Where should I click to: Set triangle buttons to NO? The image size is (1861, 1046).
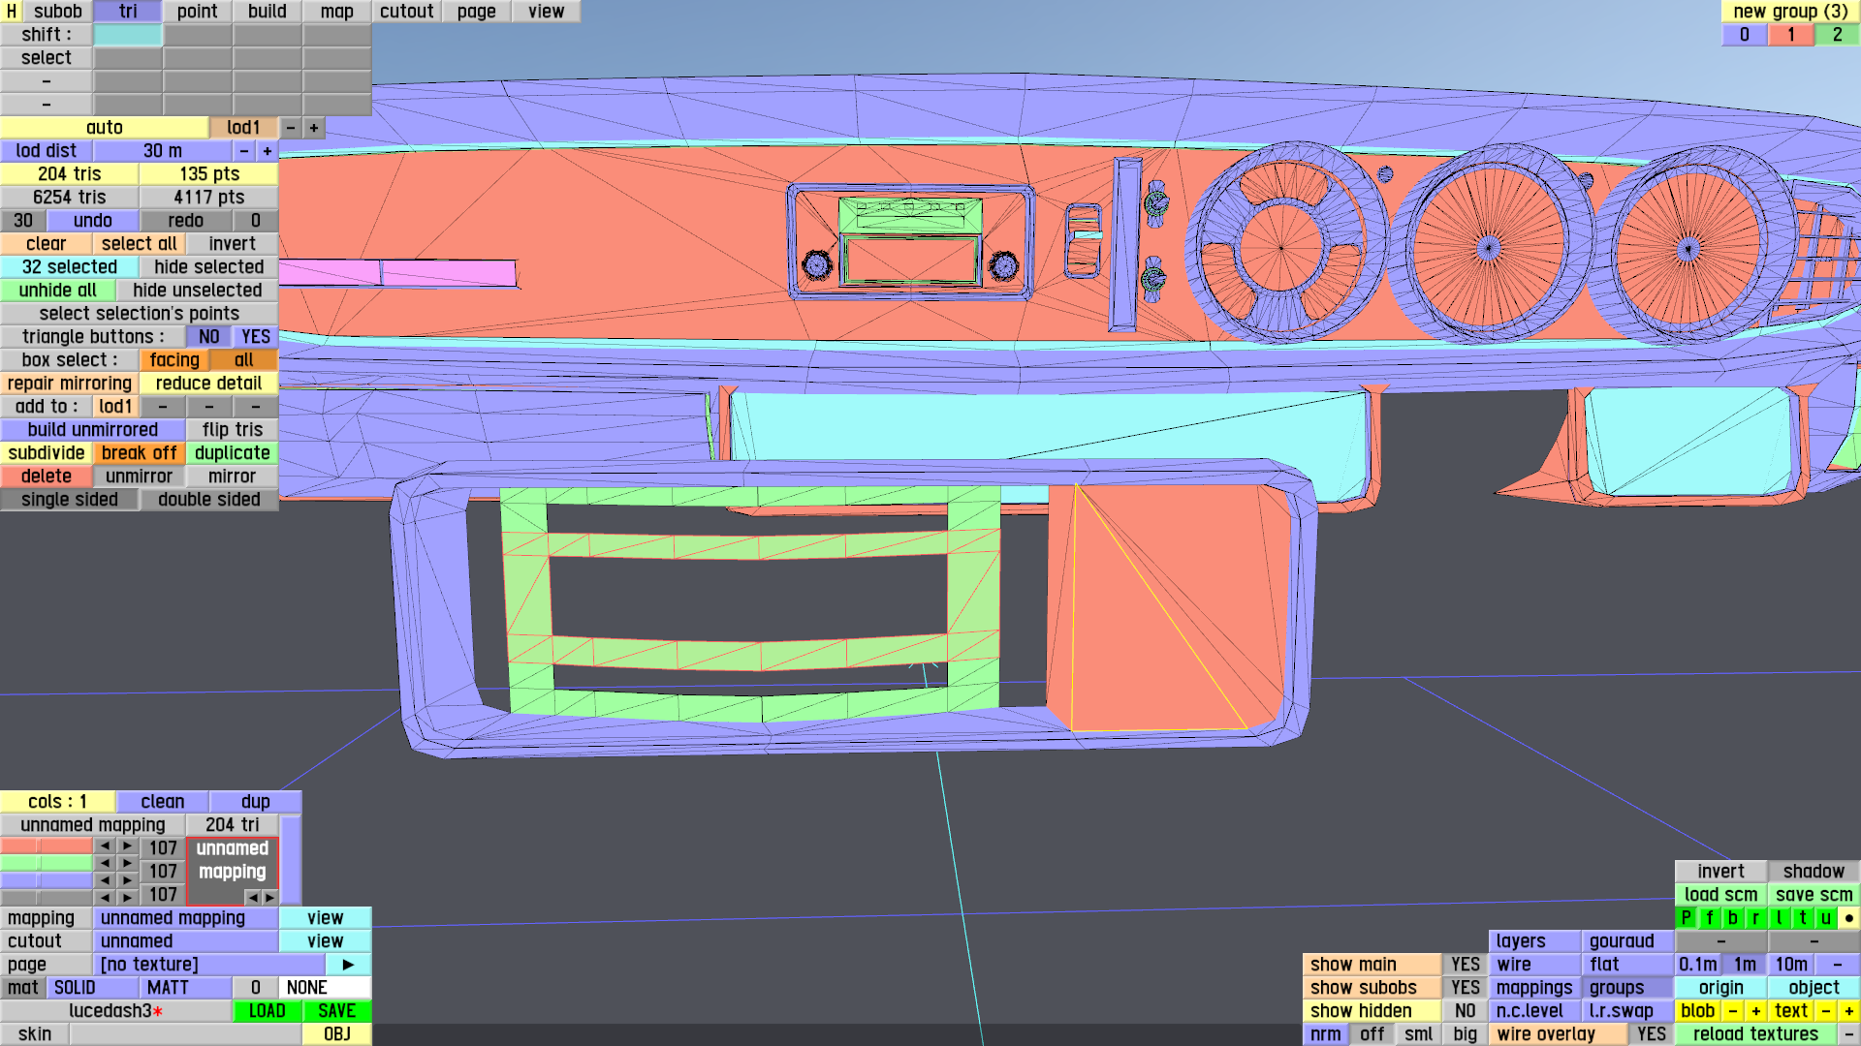(208, 337)
